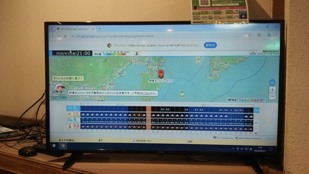Close the cdn.wgis.jp tab
The image size is (309, 174).
coord(93,29)
